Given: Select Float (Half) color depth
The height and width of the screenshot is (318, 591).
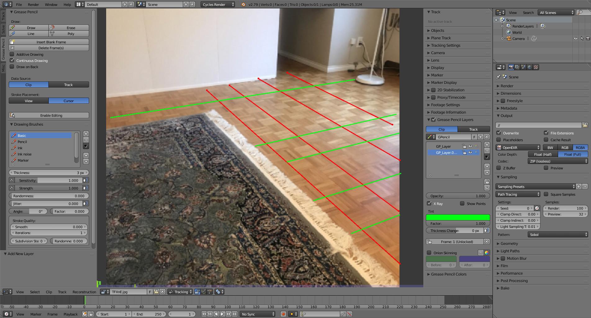Looking at the screenshot, I should pyautogui.click(x=543, y=154).
